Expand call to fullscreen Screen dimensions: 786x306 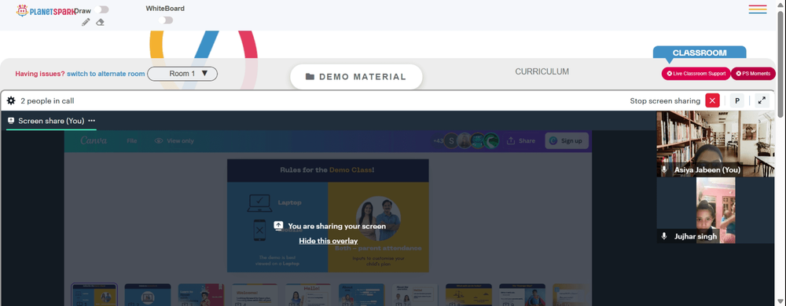point(762,100)
